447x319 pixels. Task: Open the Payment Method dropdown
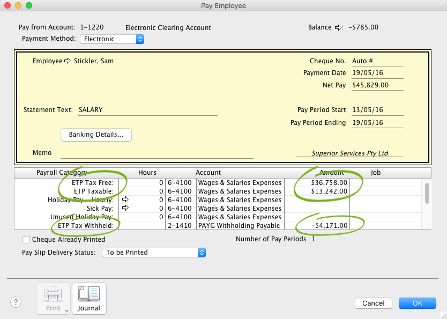(x=112, y=39)
